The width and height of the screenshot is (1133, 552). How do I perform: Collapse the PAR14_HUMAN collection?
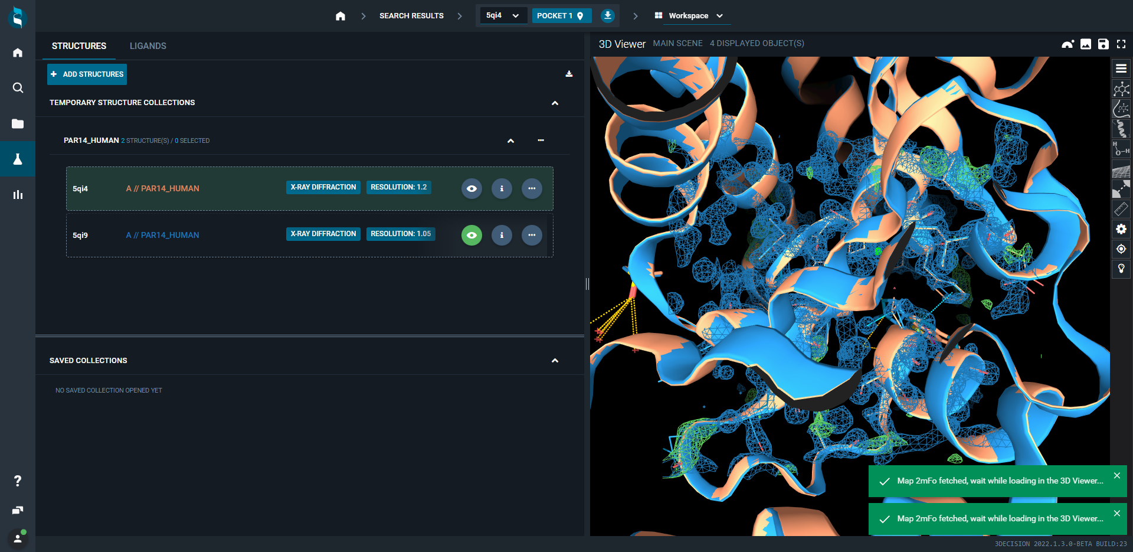click(510, 141)
